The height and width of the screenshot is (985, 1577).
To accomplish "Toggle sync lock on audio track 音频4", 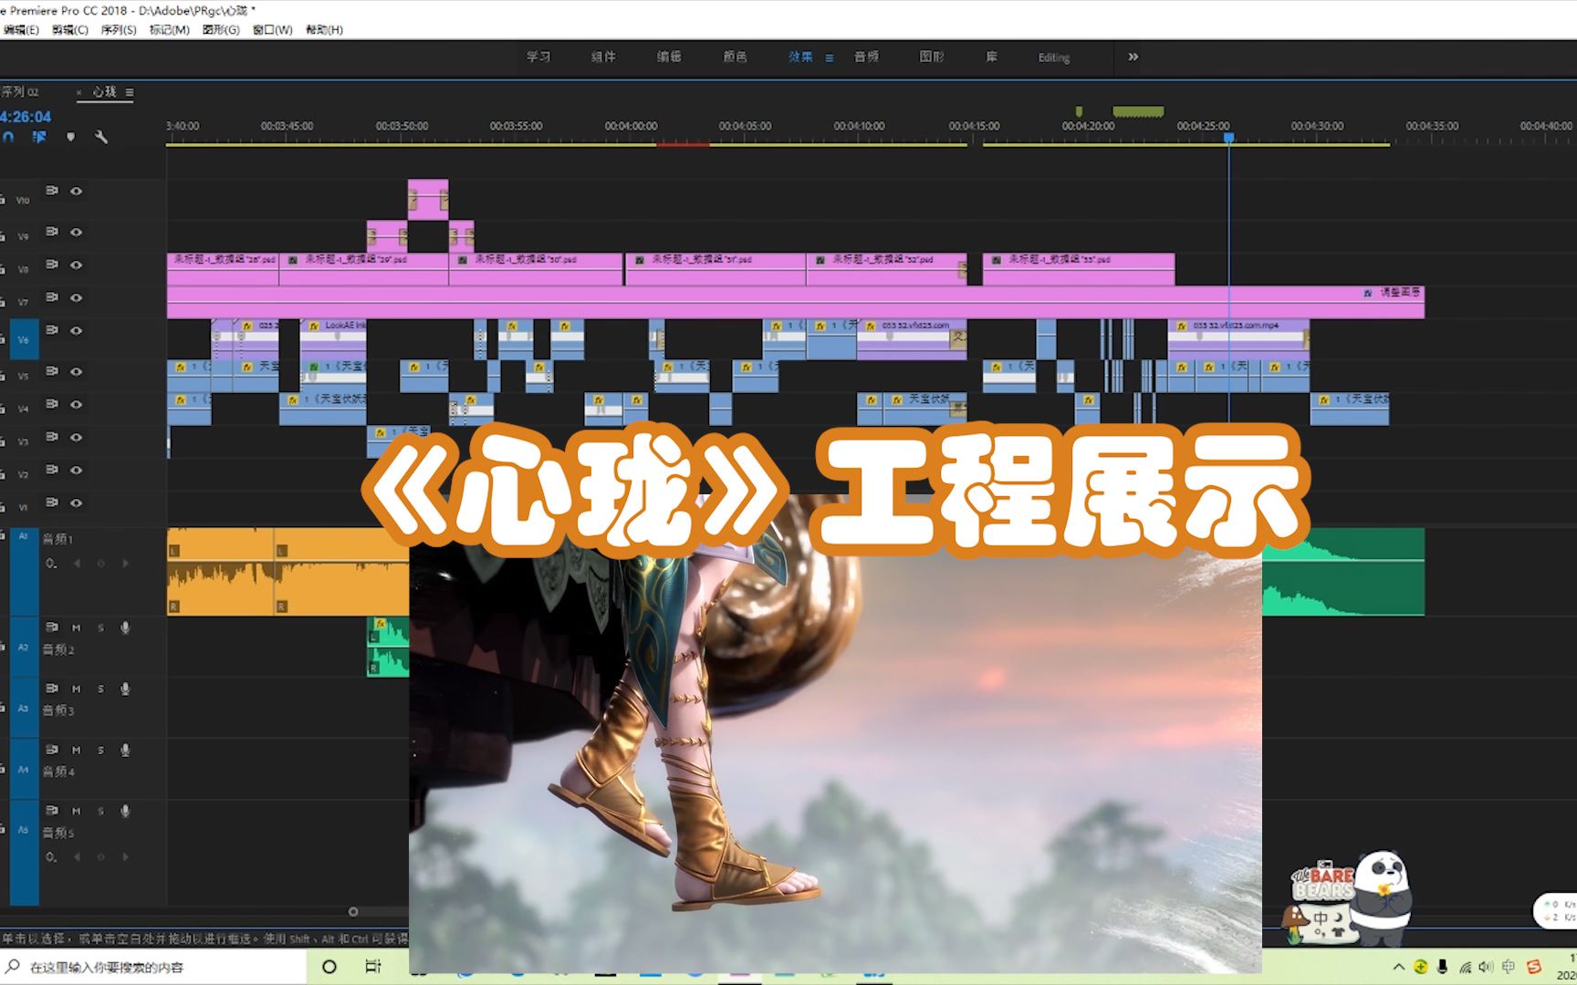I will click(x=52, y=750).
